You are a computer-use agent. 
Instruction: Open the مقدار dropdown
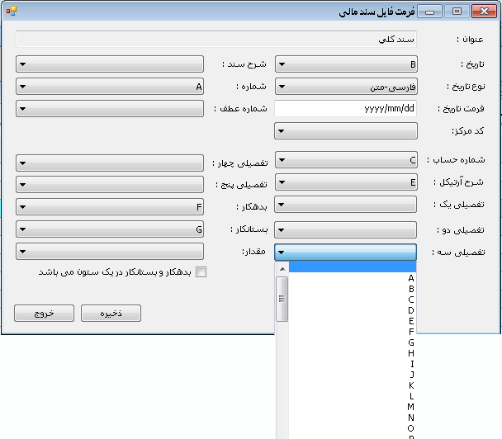[110, 252]
